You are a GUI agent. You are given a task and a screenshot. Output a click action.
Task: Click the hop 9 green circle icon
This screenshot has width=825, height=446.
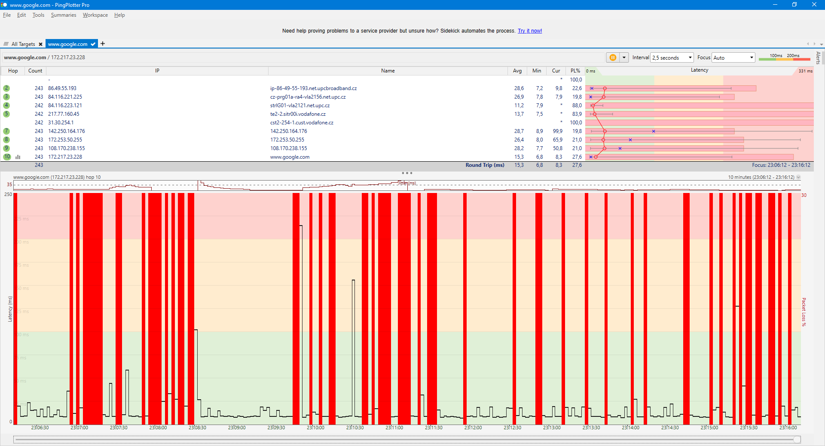[x=6, y=148]
